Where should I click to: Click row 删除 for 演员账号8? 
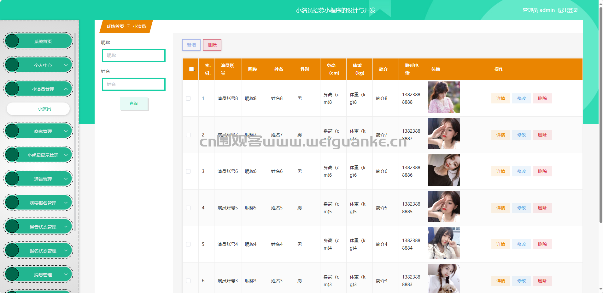(x=542, y=98)
